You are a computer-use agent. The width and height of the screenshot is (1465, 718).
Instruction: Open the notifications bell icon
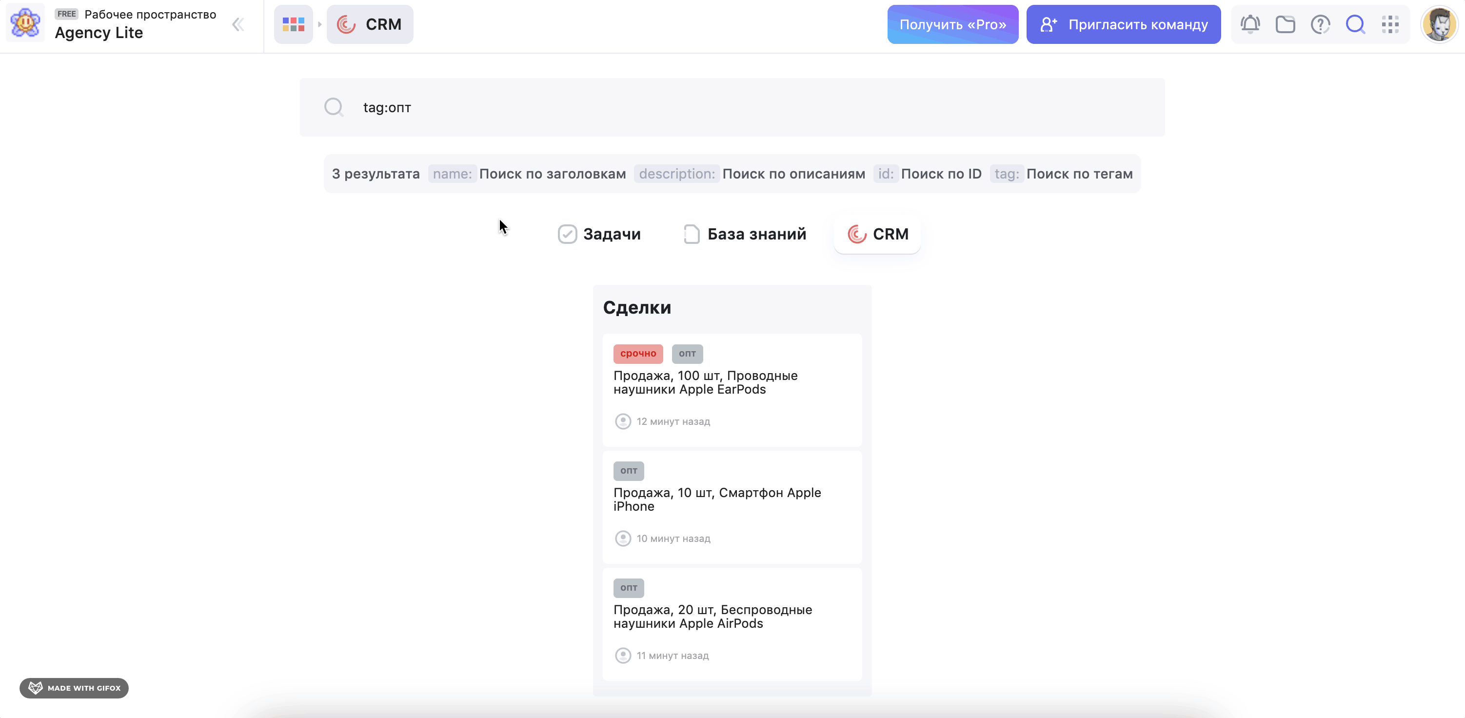[x=1250, y=24]
